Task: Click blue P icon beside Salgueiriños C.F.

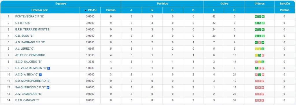Action: [48, 87]
